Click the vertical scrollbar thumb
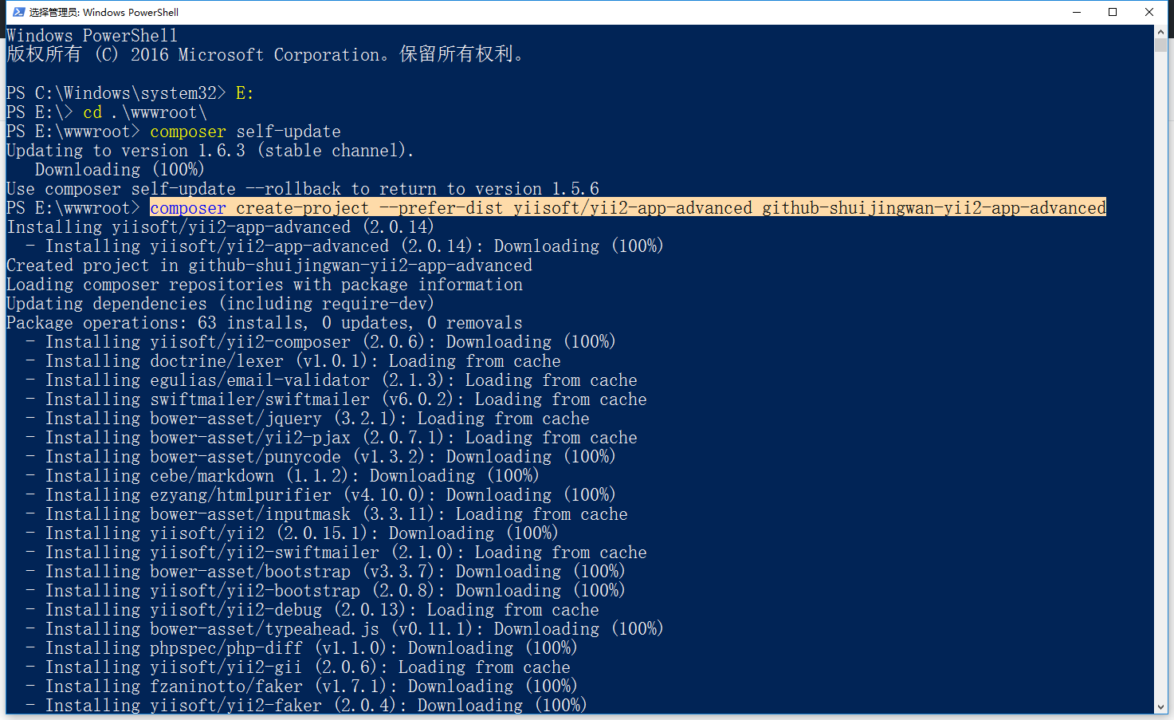The image size is (1174, 720). pyautogui.click(x=1160, y=45)
